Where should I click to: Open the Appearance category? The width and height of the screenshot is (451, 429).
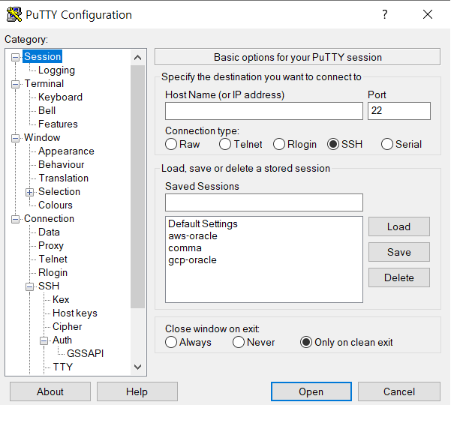coord(66,151)
